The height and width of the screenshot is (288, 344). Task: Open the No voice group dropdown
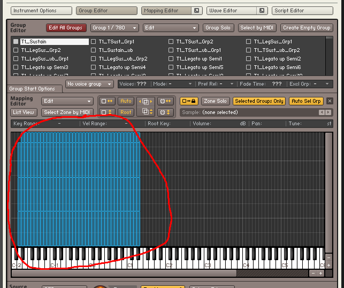tap(89, 84)
